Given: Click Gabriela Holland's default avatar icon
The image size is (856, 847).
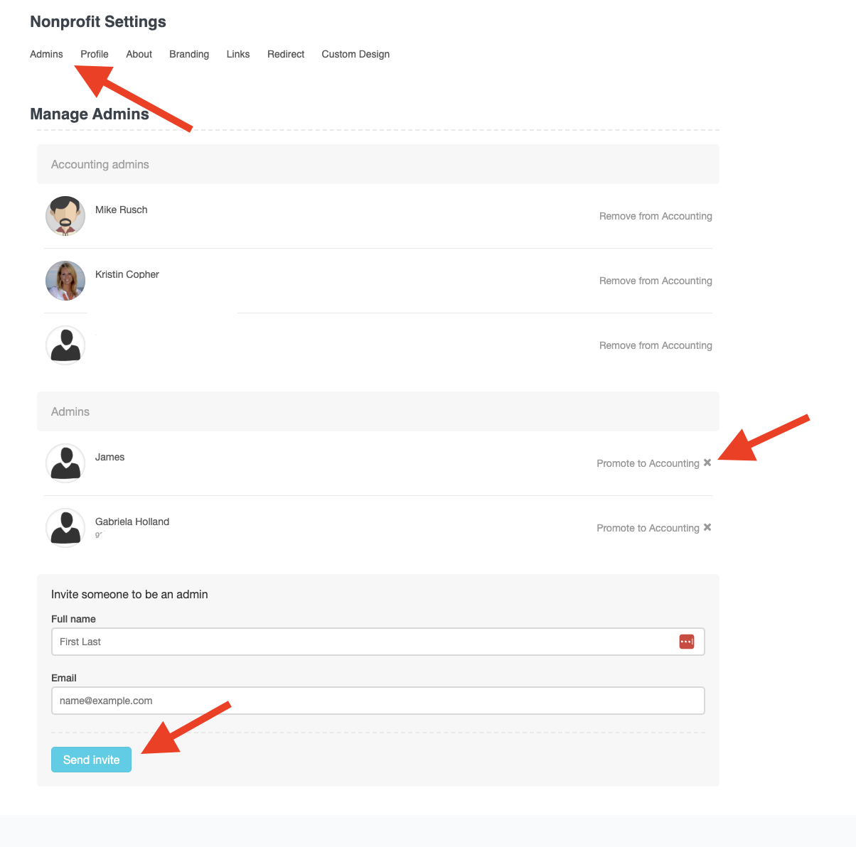Looking at the screenshot, I should click(65, 528).
